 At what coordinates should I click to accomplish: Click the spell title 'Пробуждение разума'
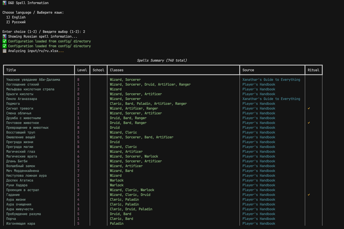click(x=24, y=214)
